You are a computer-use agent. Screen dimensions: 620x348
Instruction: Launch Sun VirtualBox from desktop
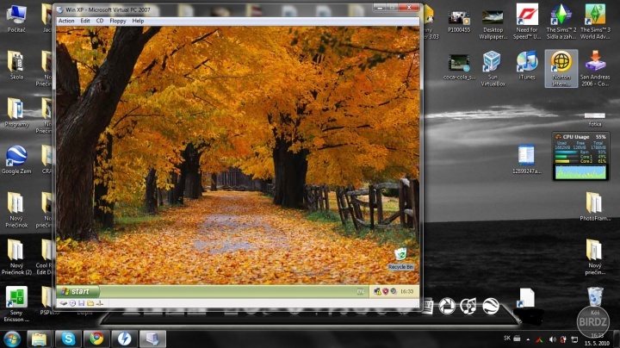493,68
